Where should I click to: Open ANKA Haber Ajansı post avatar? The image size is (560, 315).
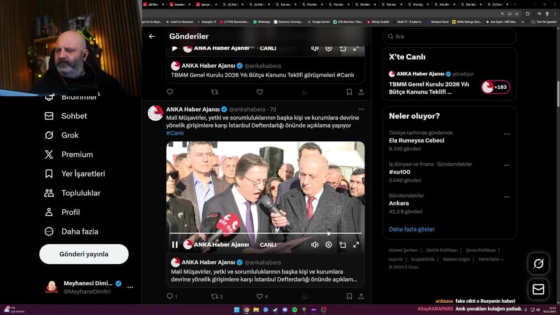point(156,113)
